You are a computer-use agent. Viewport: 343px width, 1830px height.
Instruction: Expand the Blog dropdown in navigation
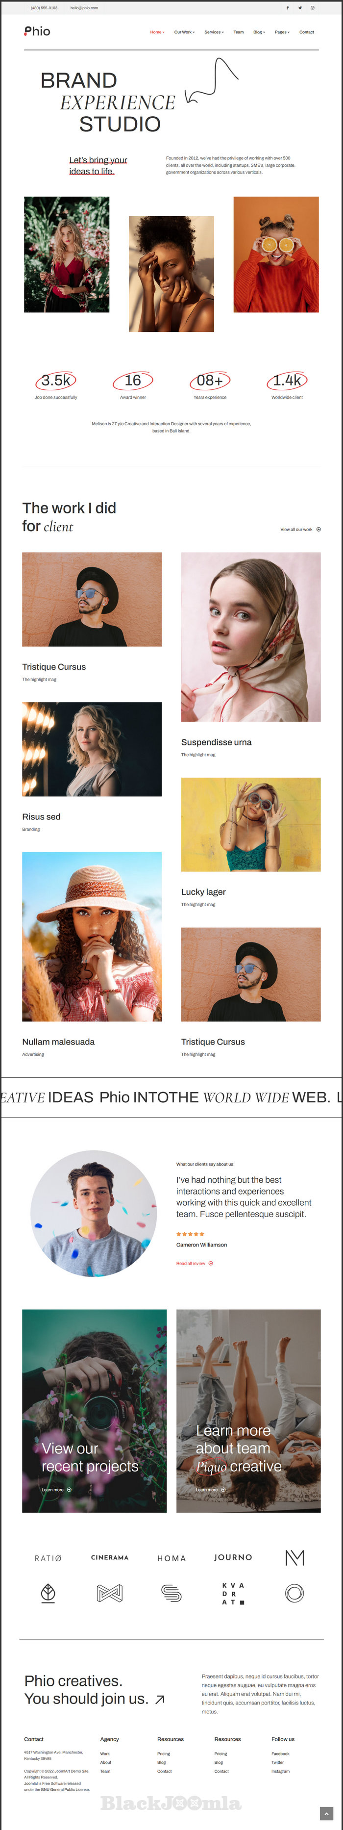click(x=259, y=32)
